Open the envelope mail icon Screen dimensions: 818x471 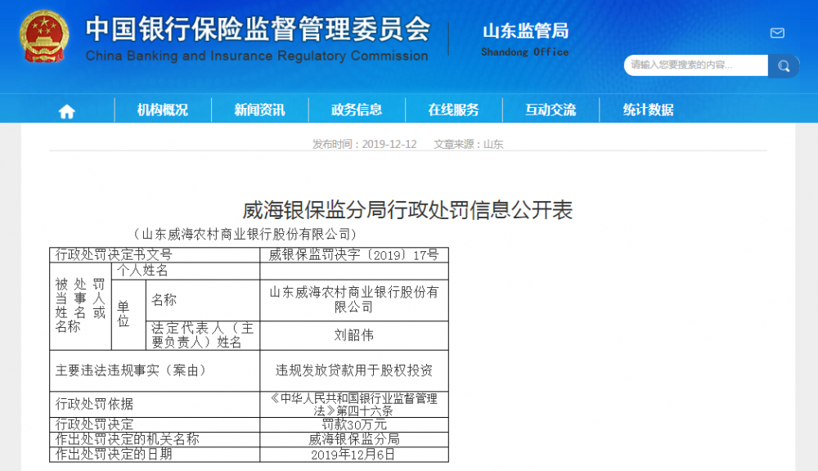pyautogui.click(x=777, y=33)
